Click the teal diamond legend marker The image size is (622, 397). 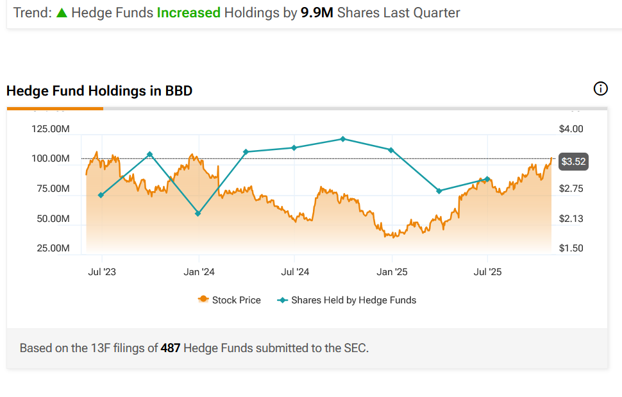(282, 300)
